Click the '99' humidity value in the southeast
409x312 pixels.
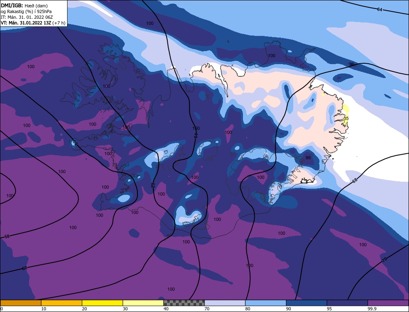pos(308,158)
